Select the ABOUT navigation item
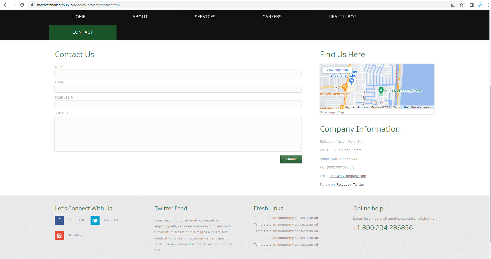 tap(140, 17)
